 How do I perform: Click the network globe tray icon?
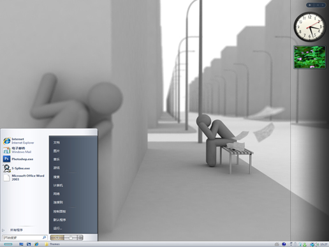(x=312, y=244)
